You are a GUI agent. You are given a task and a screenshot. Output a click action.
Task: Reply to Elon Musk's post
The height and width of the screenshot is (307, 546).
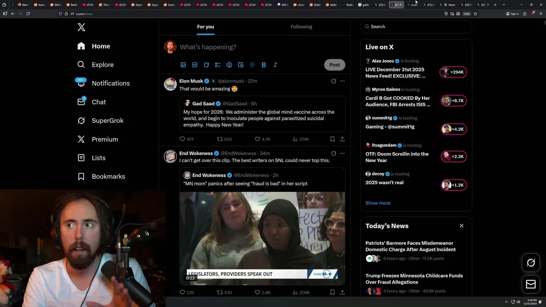(x=186, y=139)
